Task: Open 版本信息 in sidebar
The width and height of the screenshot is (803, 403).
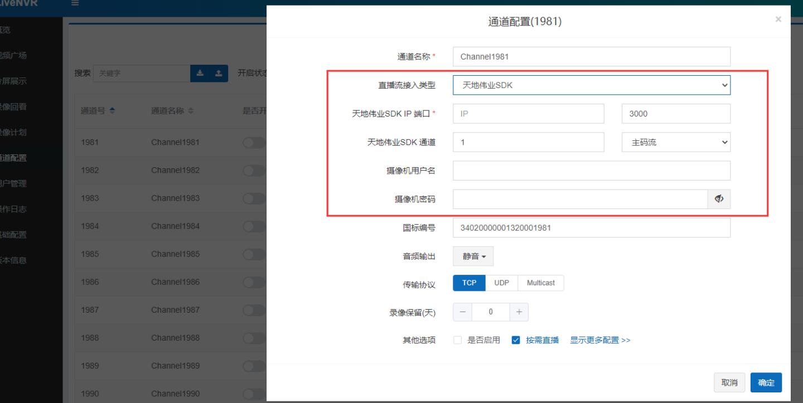Action: pyautogui.click(x=12, y=260)
